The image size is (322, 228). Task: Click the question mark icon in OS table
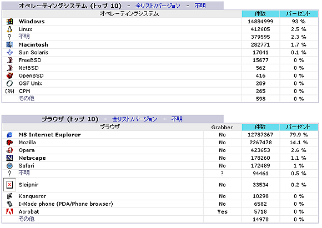[x=9, y=37]
